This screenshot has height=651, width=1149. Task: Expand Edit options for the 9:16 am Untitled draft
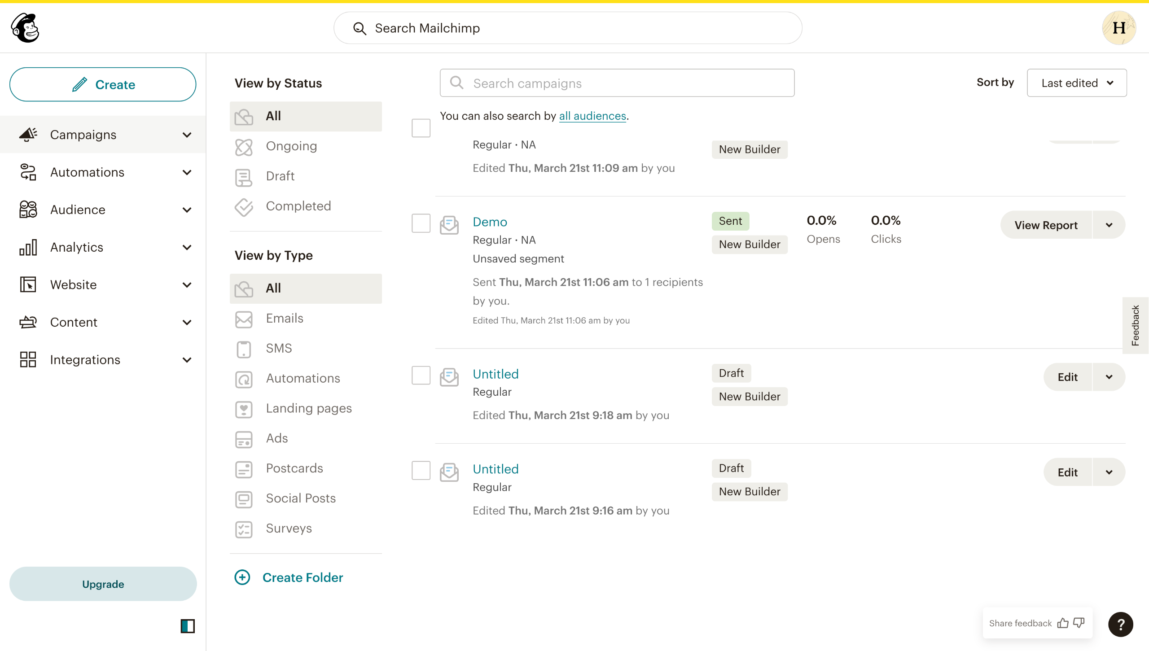click(x=1109, y=472)
